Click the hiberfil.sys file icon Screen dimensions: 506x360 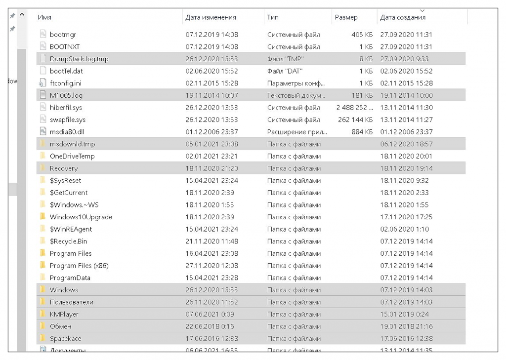coord(43,107)
